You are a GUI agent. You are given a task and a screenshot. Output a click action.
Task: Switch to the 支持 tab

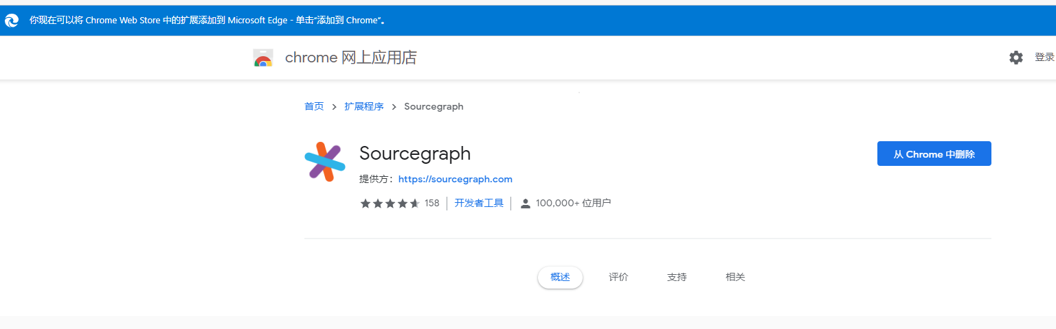click(x=677, y=277)
